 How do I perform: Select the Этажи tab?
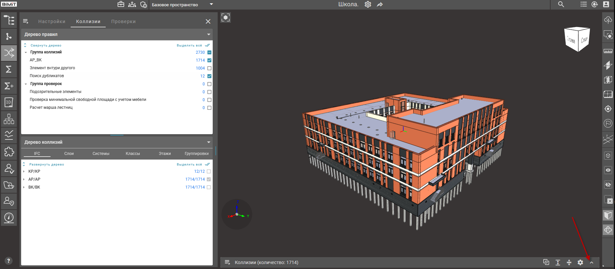pyautogui.click(x=164, y=154)
